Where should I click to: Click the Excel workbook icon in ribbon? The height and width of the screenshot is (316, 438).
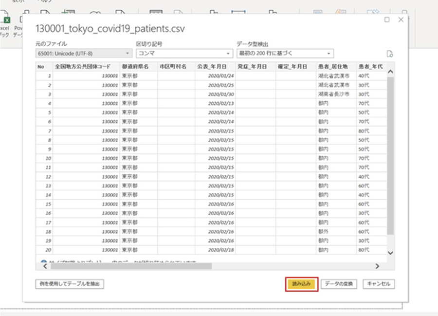click(6, 20)
